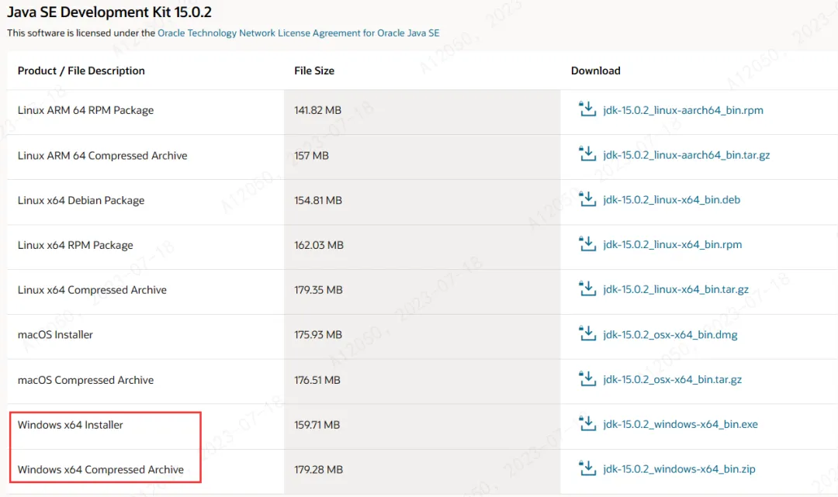838x497 pixels.
Task: Select the macOS Installer text
Action: 55,335
